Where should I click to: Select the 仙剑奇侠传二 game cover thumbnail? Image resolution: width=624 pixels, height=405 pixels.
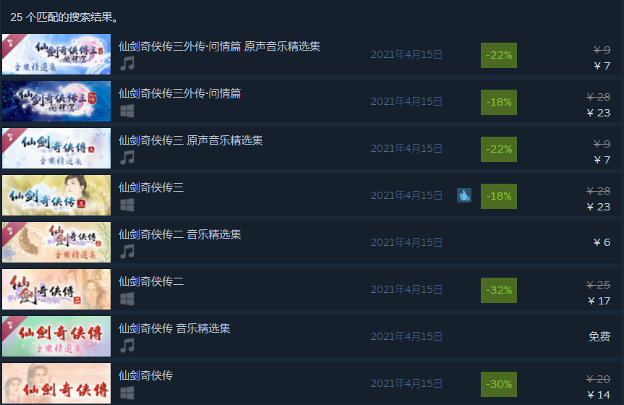point(56,289)
